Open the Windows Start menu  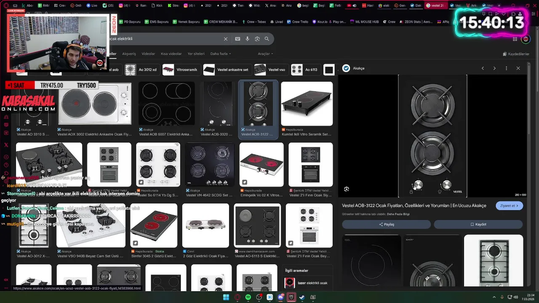coord(226,297)
